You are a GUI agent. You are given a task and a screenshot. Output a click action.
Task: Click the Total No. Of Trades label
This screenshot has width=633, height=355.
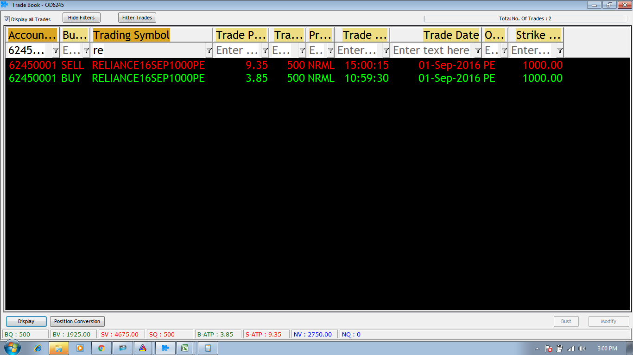525,18
